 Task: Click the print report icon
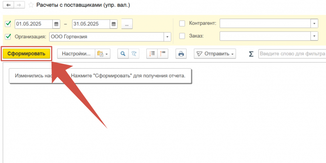pos(181,54)
